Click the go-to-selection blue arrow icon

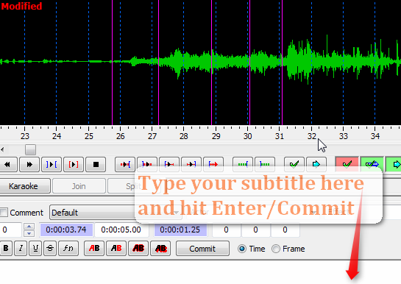316,164
